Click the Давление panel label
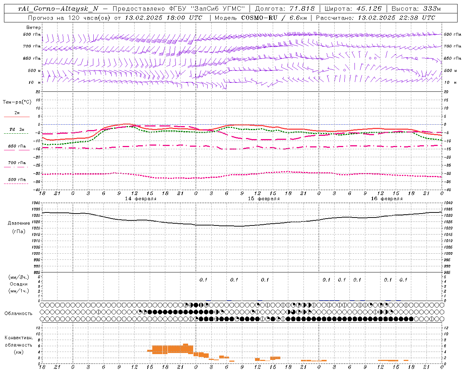 (x=19, y=223)
